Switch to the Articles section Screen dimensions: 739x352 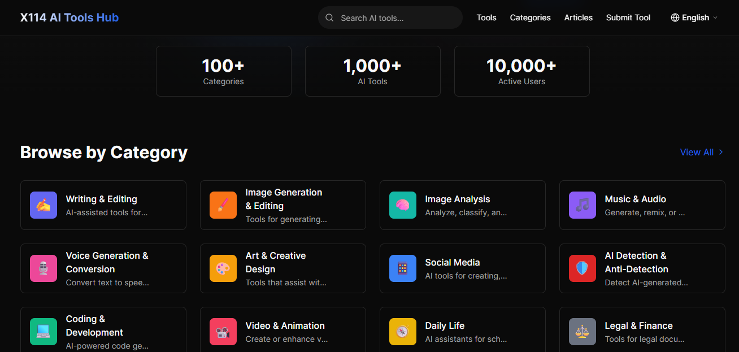(578, 18)
